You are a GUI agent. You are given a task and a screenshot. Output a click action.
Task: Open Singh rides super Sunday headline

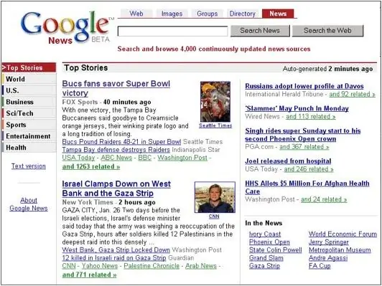point(303,135)
